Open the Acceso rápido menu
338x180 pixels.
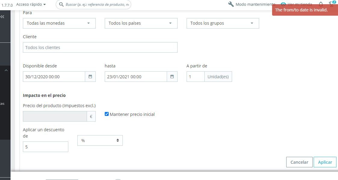click(x=31, y=4)
